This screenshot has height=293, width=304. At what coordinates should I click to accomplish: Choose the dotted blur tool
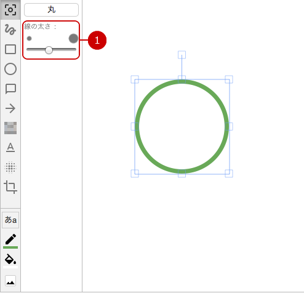click(10, 167)
